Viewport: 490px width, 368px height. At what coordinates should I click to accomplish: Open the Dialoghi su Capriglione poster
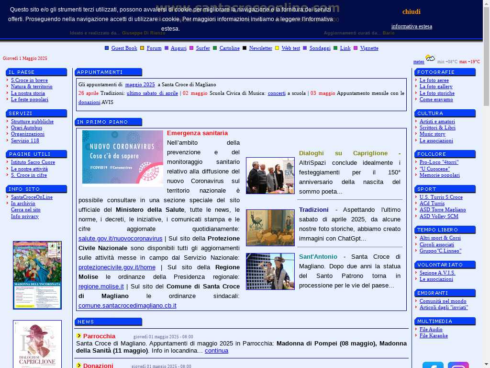[x=37, y=344]
